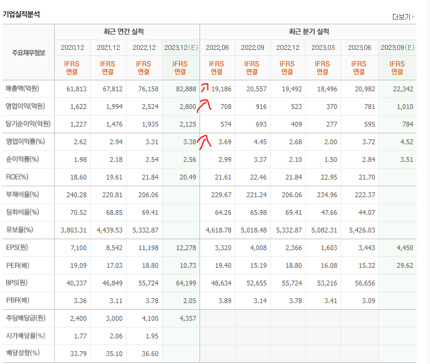Click the 2021.12 annual column header
Image resolution: width=430 pixels, height=364 pixels.
coord(108,47)
